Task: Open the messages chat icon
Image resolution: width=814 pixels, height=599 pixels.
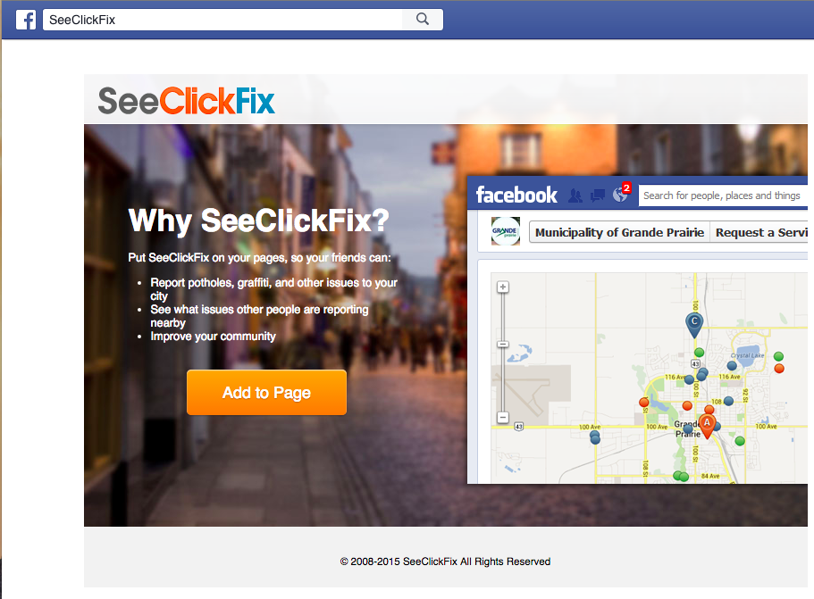Action: [598, 196]
